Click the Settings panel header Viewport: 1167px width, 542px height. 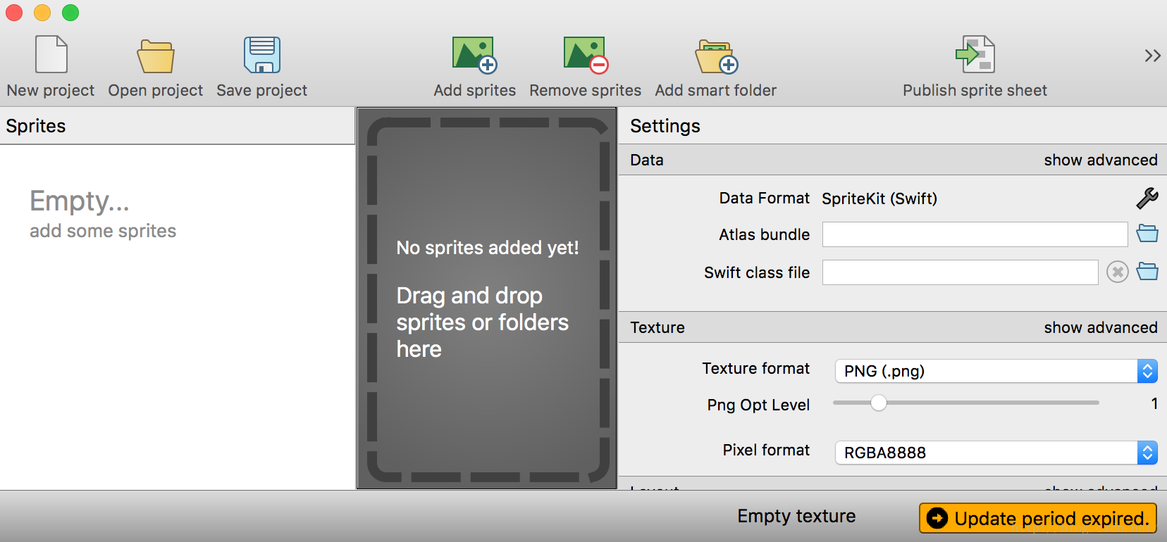tap(892, 126)
